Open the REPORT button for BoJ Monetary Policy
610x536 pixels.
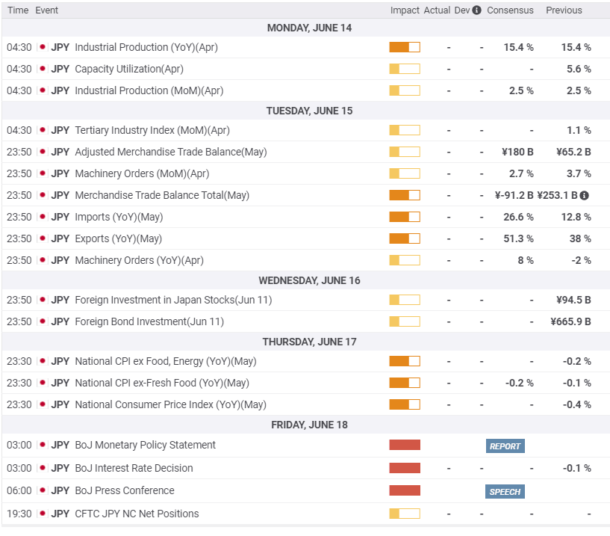coord(505,446)
